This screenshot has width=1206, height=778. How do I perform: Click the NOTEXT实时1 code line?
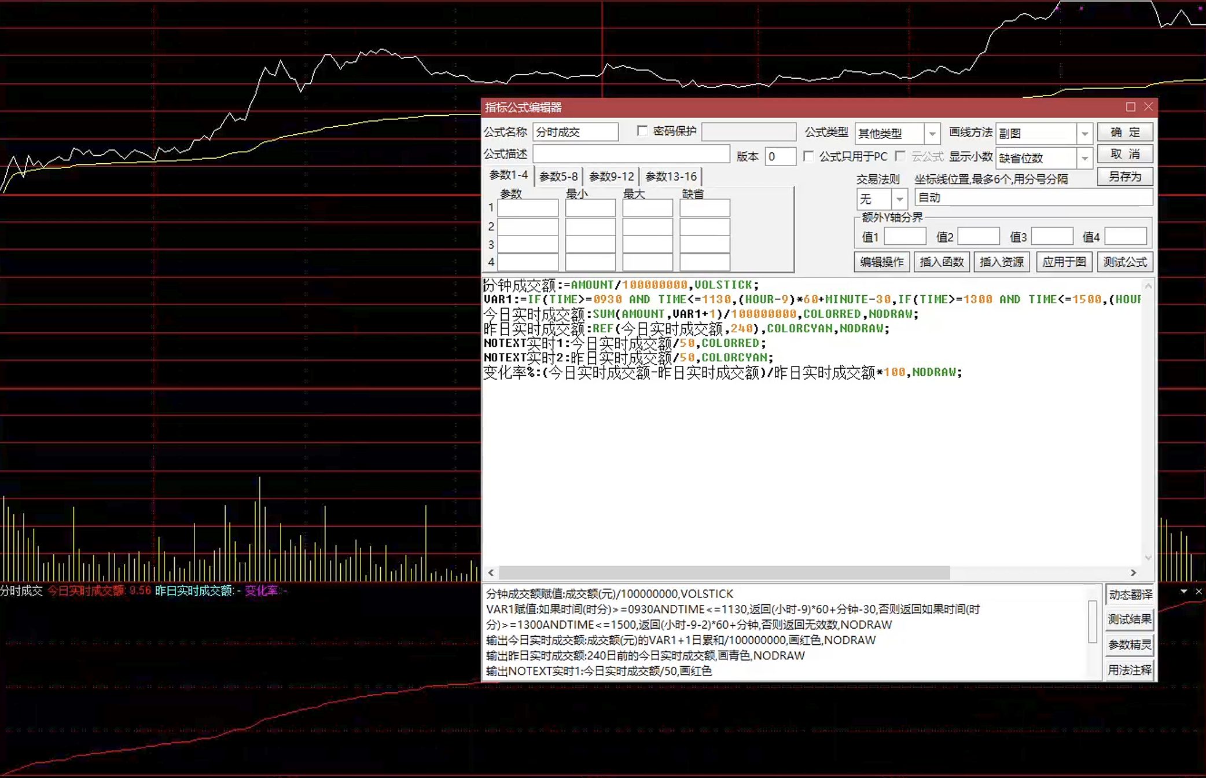[624, 343]
